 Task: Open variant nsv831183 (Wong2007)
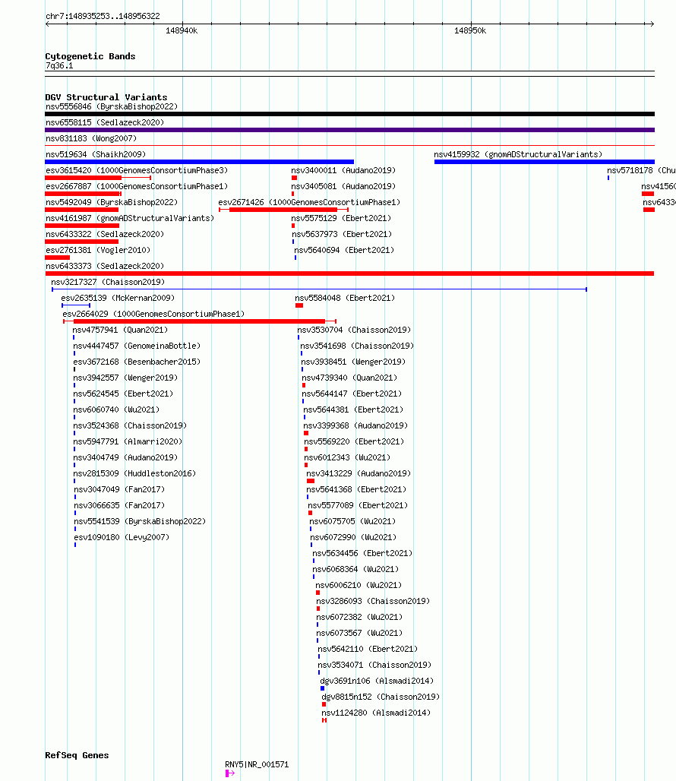[x=91, y=138]
